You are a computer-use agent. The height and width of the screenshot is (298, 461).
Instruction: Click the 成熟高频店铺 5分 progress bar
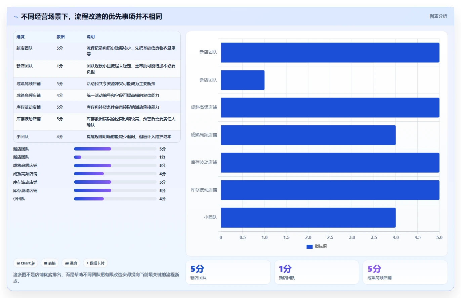pos(115,166)
